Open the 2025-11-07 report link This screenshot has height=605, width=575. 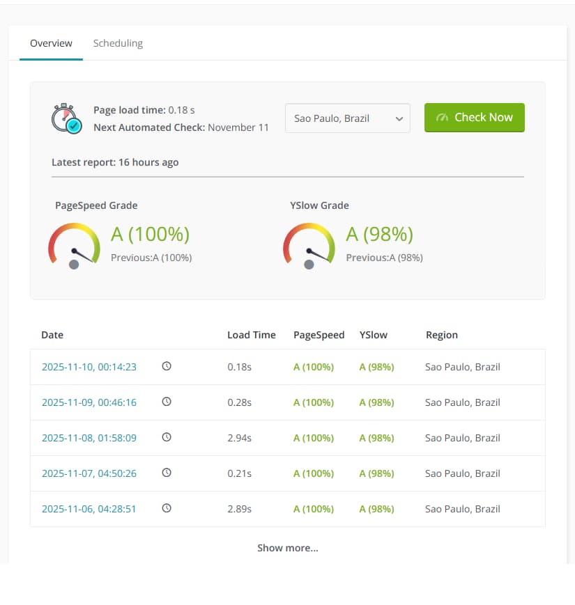pos(89,473)
